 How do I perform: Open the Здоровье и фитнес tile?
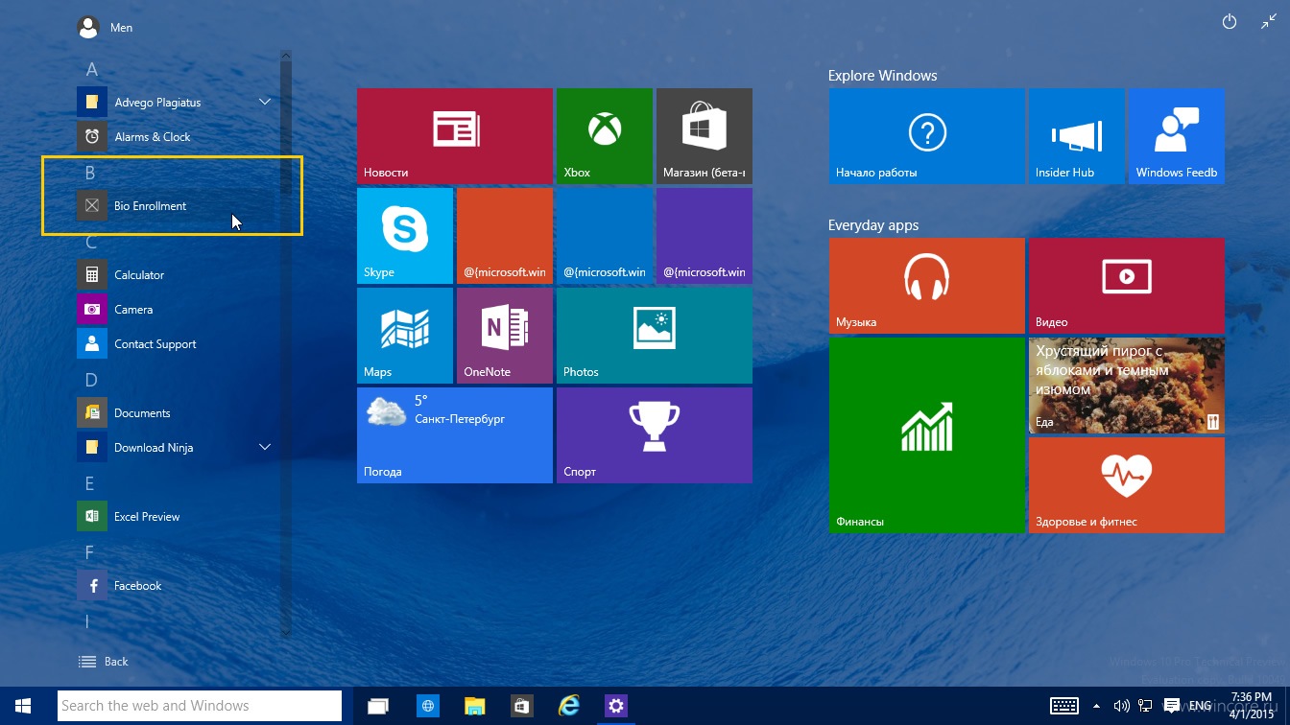click(1127, 485)
